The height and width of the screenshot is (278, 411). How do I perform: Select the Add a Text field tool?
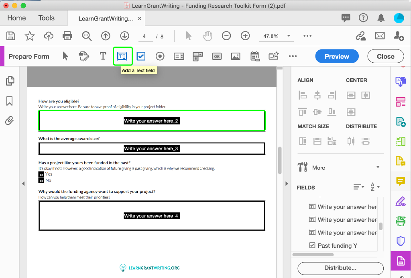coord(122,56)
